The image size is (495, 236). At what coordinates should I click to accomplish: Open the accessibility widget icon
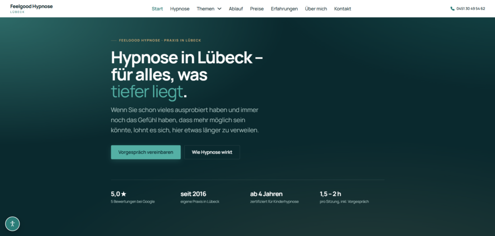13,224
